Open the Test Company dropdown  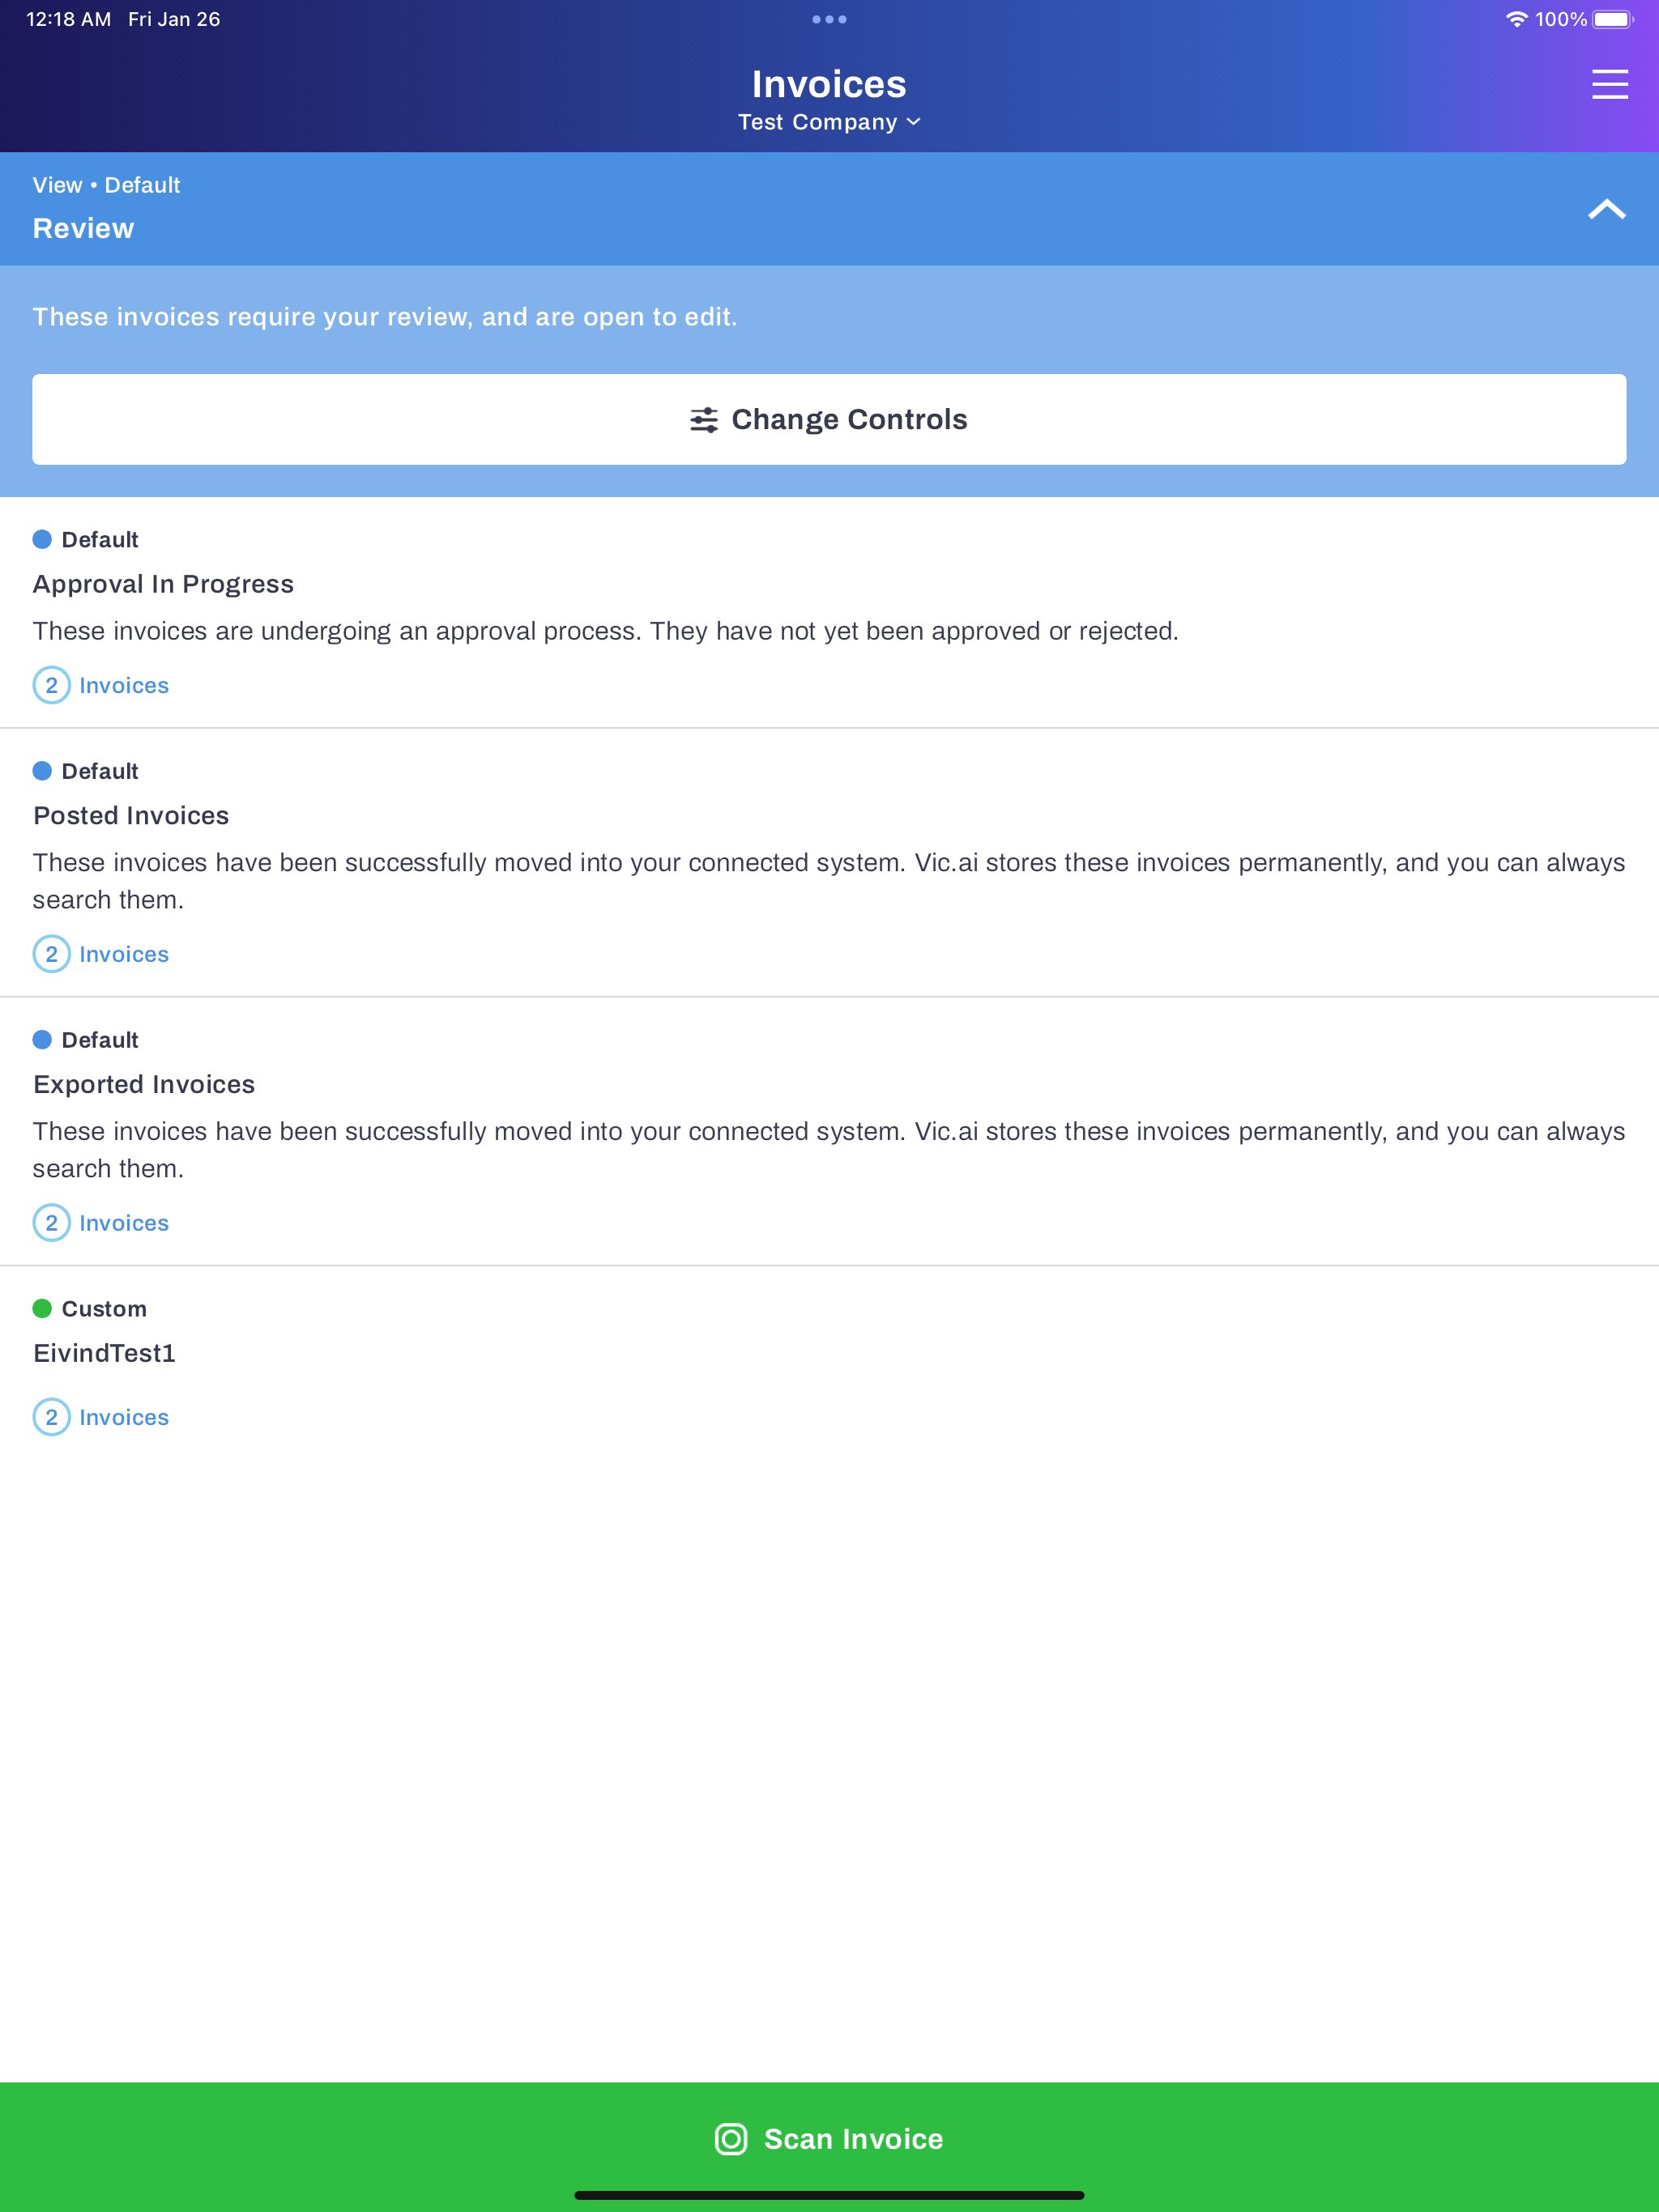829,122
